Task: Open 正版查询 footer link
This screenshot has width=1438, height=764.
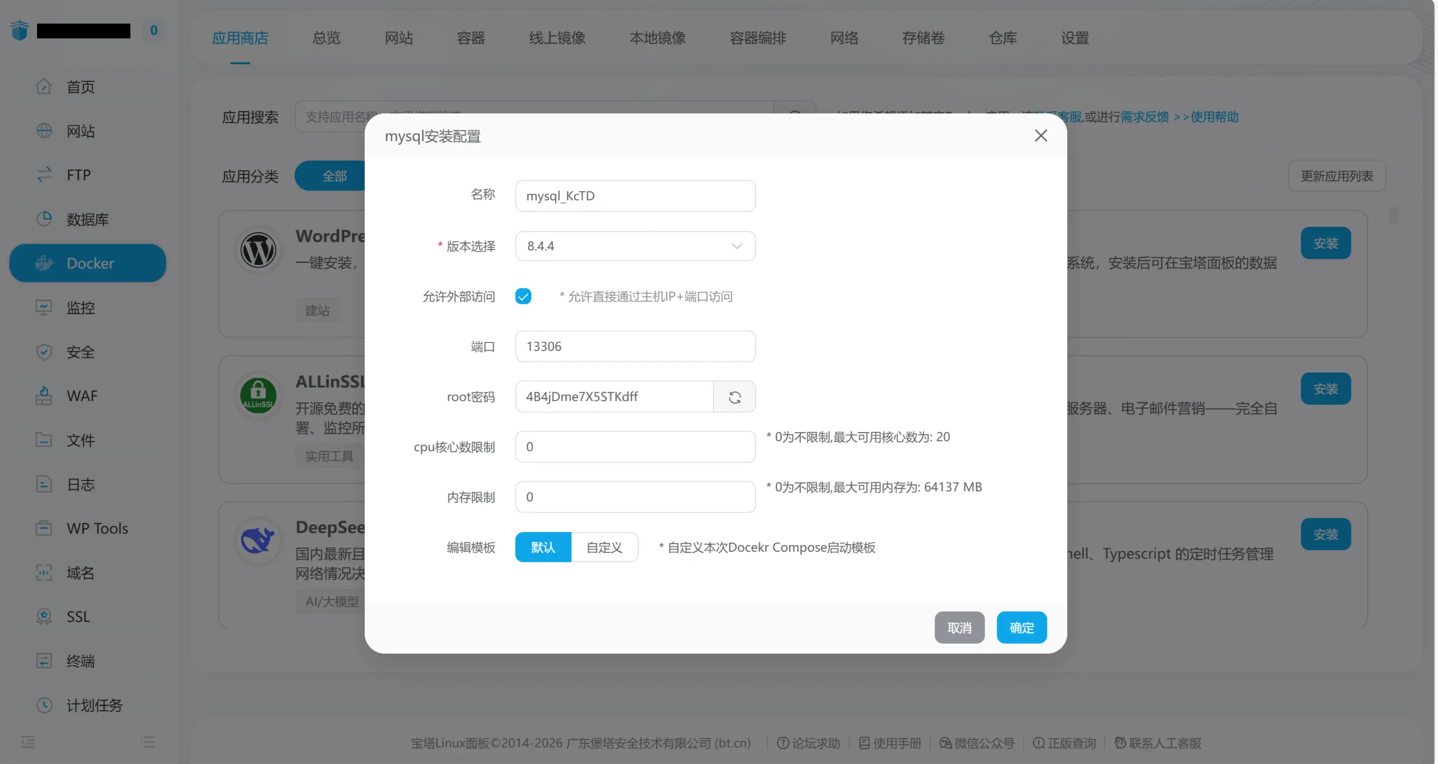Action: (1065, 743)
